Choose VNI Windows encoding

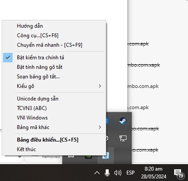[x=54, y=118]
